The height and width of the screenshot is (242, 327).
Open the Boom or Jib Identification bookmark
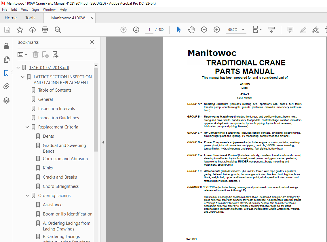pyautogui.click(x=68, y=214)
